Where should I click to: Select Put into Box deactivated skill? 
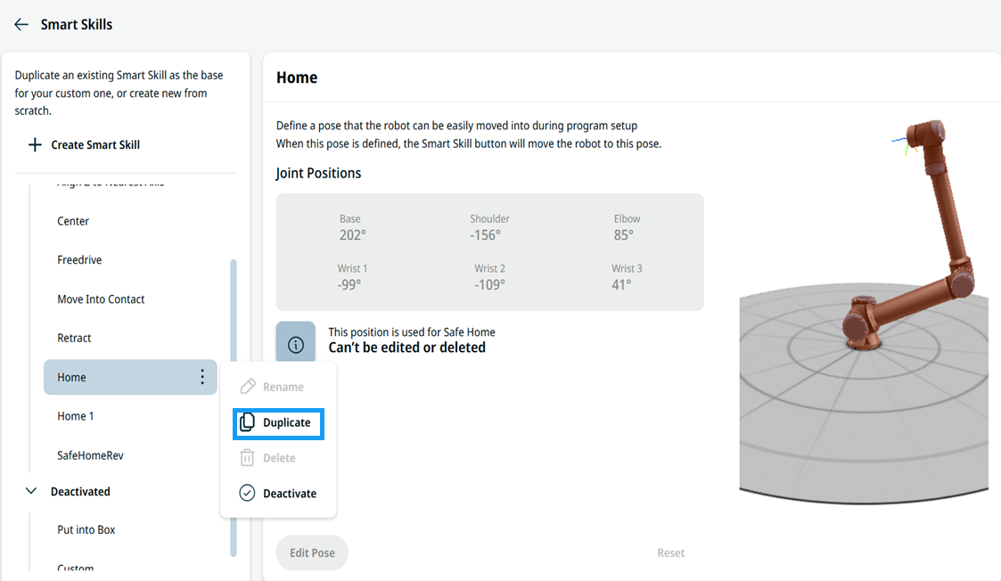pos(86,529)
